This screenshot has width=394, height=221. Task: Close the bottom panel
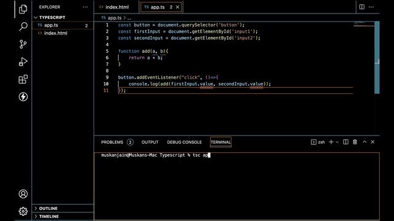coord(372,142)
